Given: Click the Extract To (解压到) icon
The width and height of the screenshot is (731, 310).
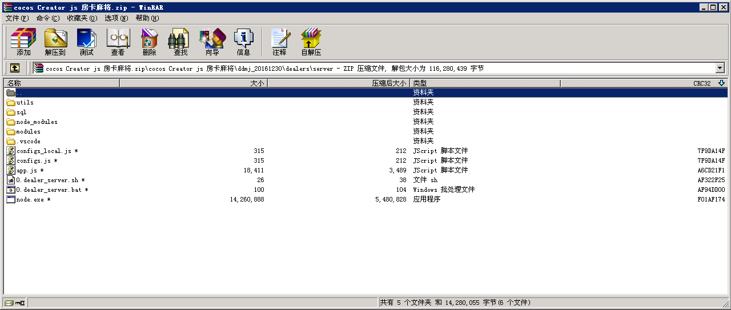Looking at the screenshot, I should click(x=55, y=42).
